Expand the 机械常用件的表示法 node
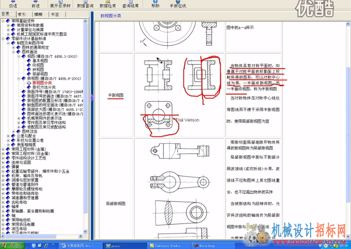351x249 pixels. point(19,118)
